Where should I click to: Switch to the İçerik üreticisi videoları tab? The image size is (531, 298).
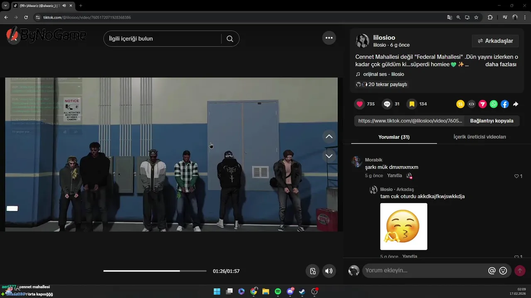(480, 137)
